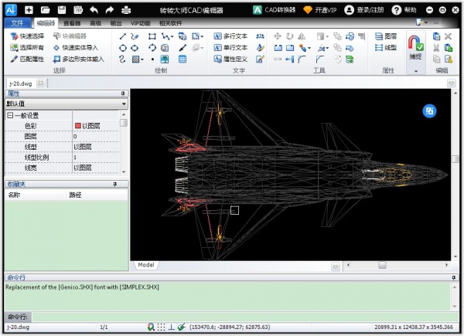Click the print icon in title bar
Screen dimensions: 464x336
point(125,10)
